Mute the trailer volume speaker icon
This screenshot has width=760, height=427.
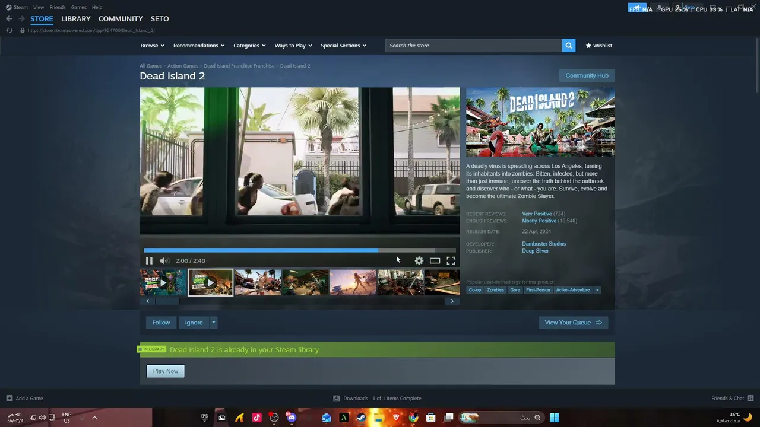coord(164,260)
